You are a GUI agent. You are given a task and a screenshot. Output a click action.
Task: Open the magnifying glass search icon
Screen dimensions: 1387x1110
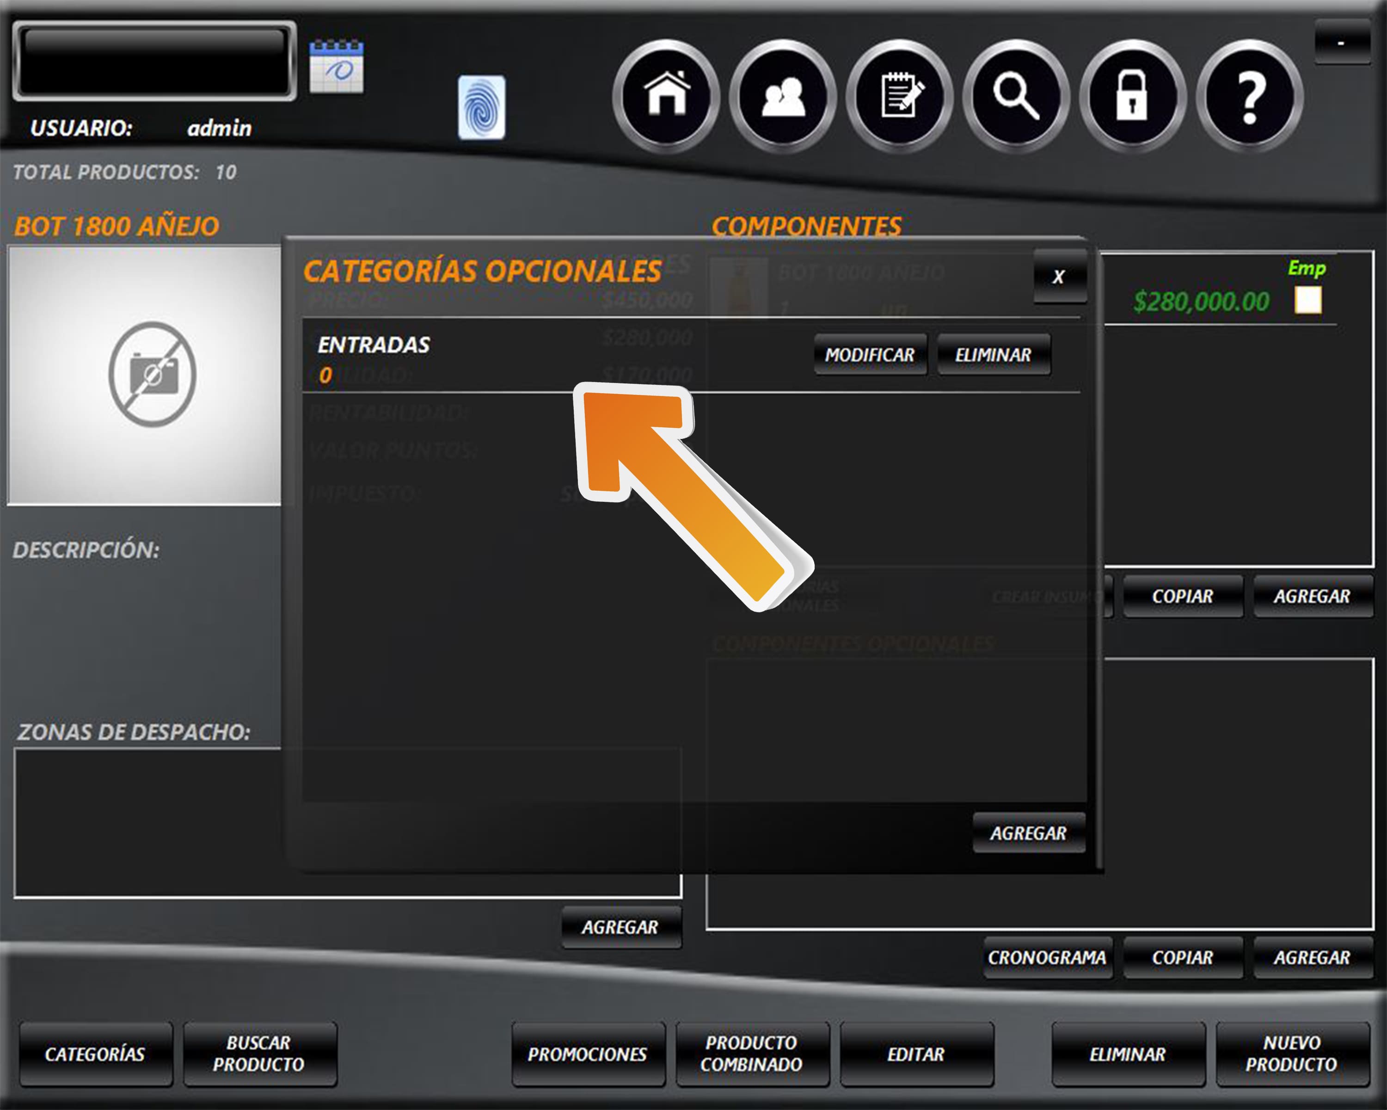click(1016, 97)
